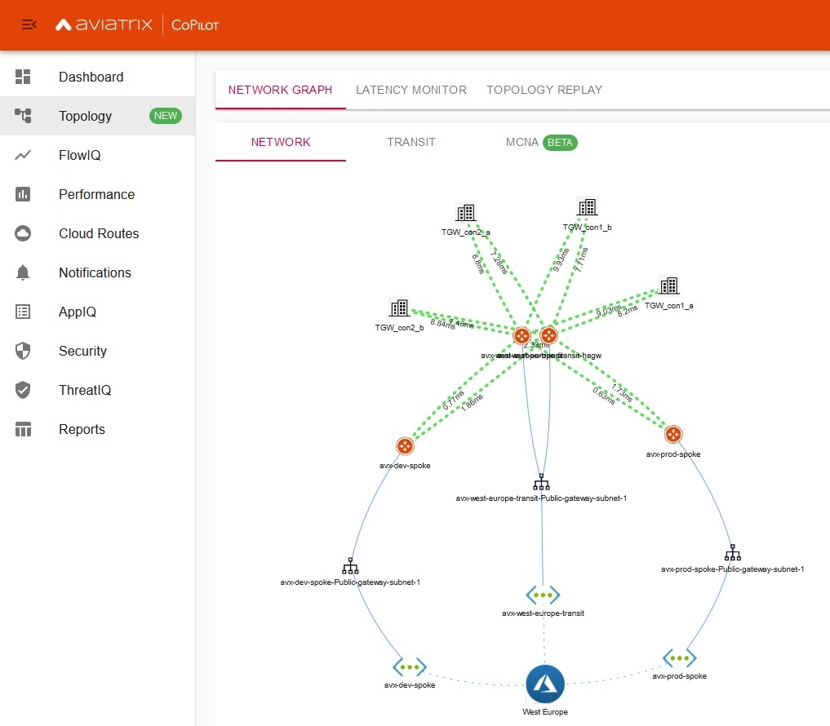Viewport: 830px width, 726px height.
Task: Switch to the Topology Replay tab
Action: click(x=544, y=90)
